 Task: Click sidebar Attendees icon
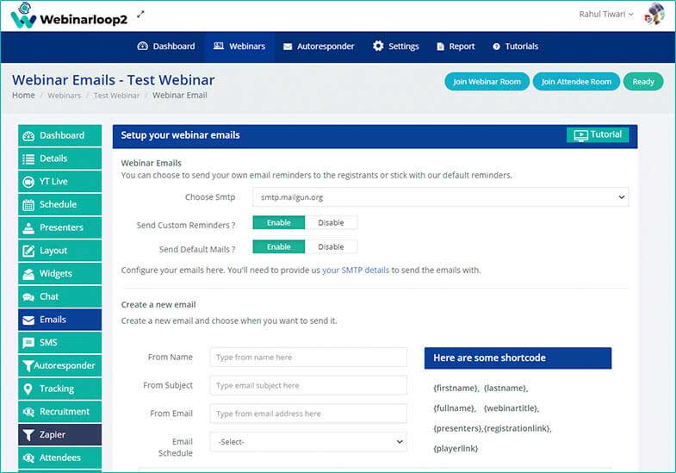click(28, 457)
